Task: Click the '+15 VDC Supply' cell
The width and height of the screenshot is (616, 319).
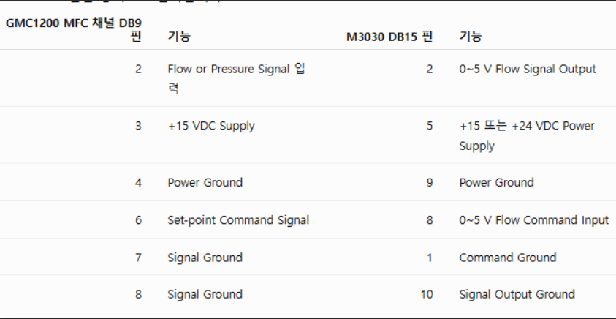Action: [x=211, y=126]
